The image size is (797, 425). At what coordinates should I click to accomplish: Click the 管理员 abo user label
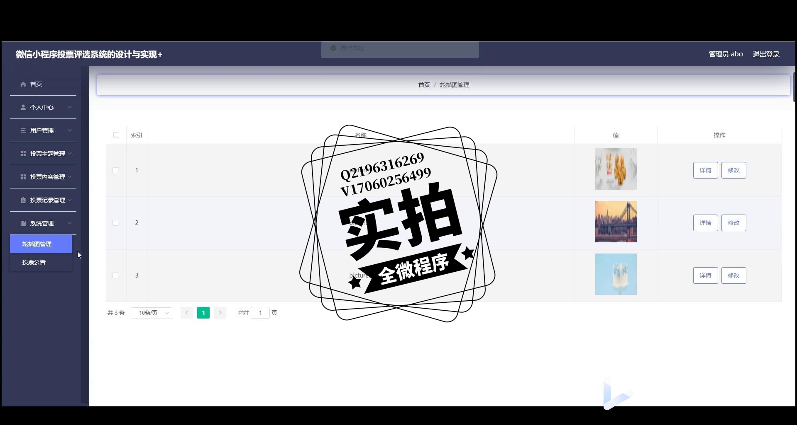[726, 54]
